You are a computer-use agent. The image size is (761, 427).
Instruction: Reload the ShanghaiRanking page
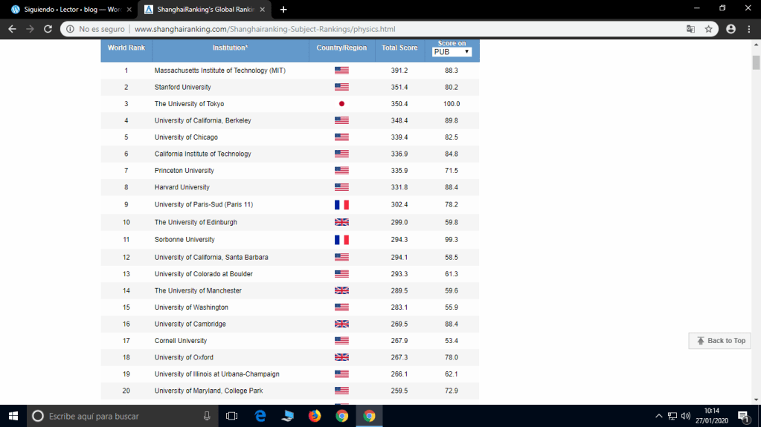48,29
